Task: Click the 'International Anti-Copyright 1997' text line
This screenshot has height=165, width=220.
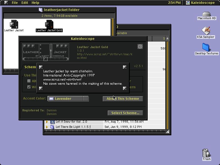Action: tap(69, 75)
